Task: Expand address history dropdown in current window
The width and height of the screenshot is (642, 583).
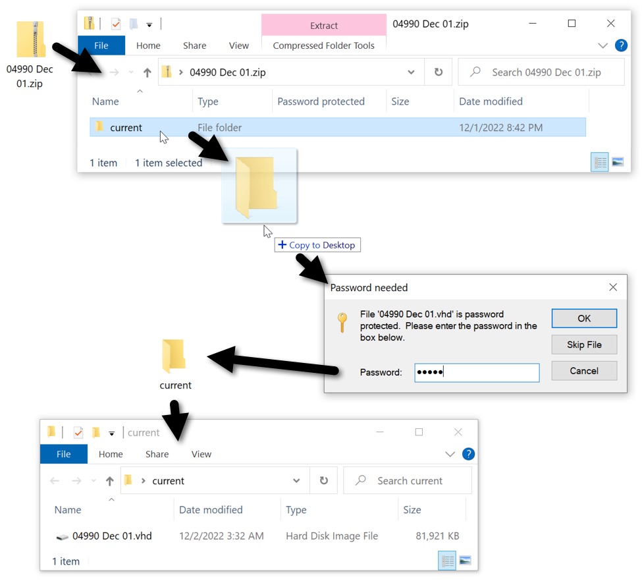Action: click(296, 481)
